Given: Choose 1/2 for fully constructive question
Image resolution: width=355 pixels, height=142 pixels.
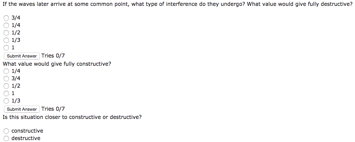Looking at the screenshot, I should [6, 86].
